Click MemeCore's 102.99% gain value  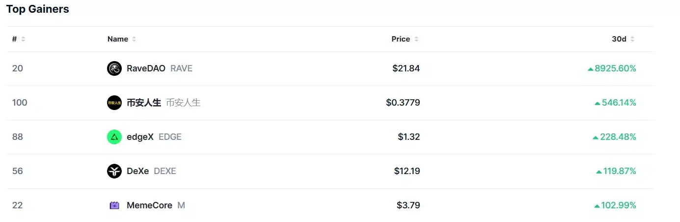(x=618, y=205)
